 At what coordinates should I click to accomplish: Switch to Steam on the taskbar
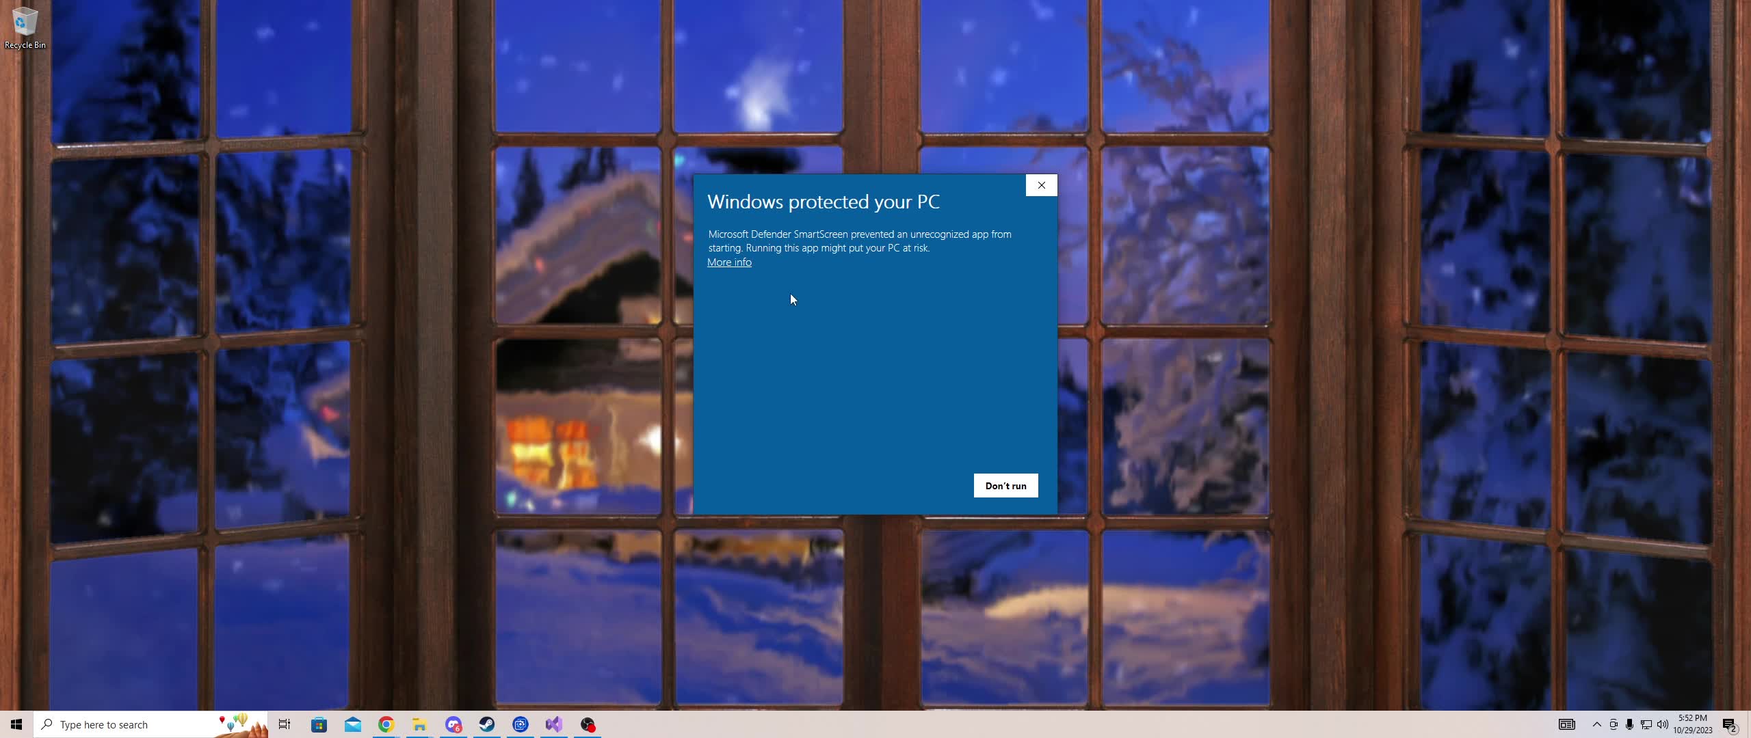point(486,724)
